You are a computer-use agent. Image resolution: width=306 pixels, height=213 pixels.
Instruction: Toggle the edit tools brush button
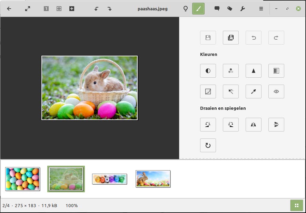click(198, 9)
